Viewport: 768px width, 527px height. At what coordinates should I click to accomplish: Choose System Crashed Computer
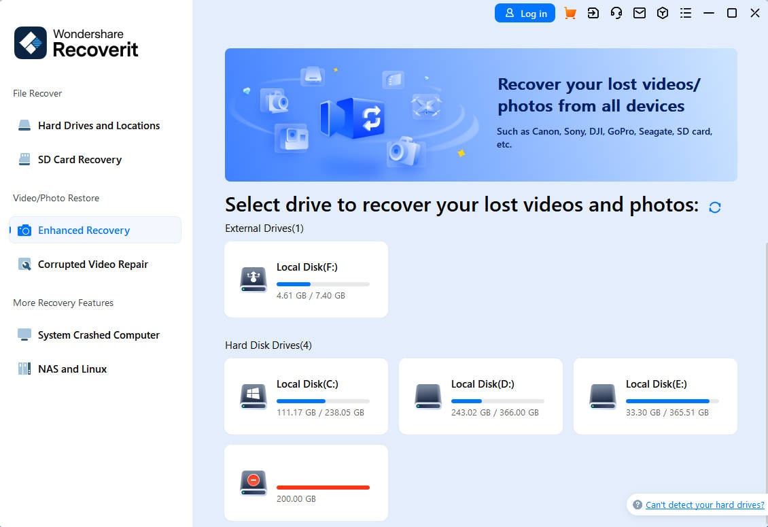point(95,335)
